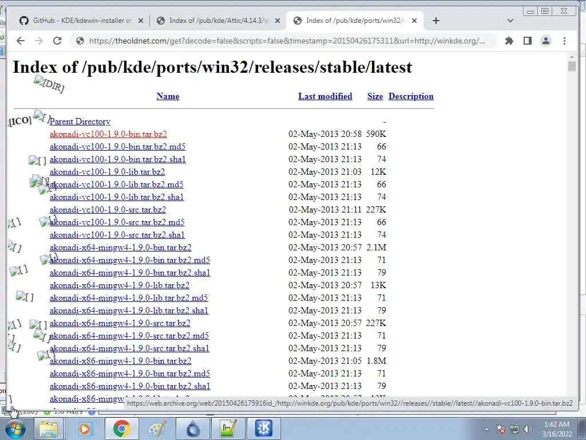586x440 pixels.
Task: Open the Paint palette taskbar icon
Action: [x=157, y=429]
